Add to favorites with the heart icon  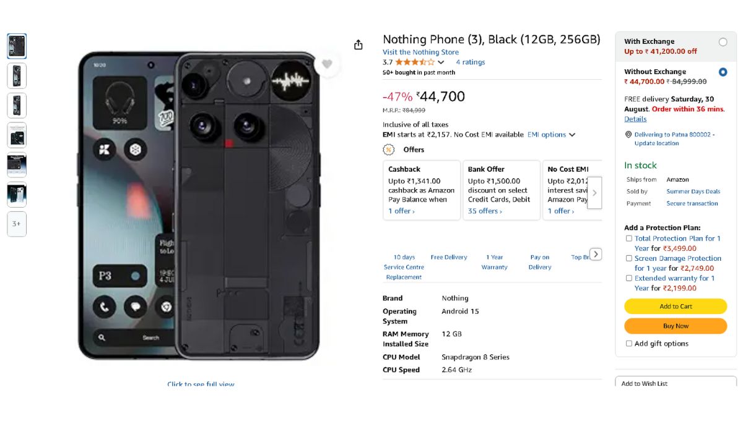click(x=327, y=64)
